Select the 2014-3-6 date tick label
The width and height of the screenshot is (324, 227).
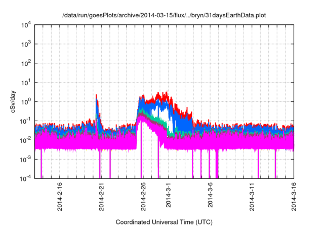click(209, 193)
